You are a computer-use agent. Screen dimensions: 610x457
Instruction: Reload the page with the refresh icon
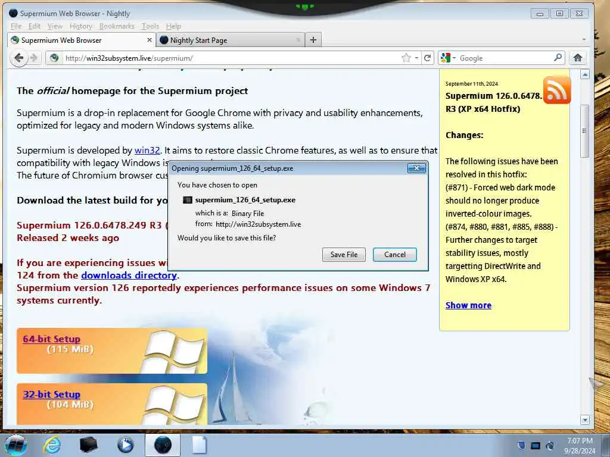427,58
